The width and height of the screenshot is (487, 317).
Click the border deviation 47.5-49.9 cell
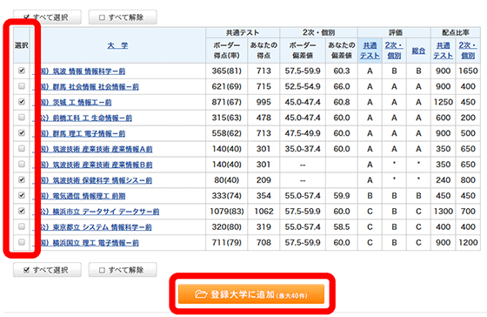(303, 133)
